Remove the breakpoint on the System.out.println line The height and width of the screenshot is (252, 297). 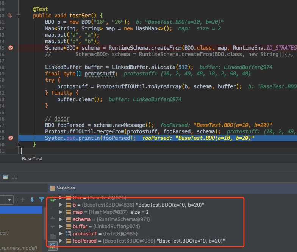click(11, 138)
